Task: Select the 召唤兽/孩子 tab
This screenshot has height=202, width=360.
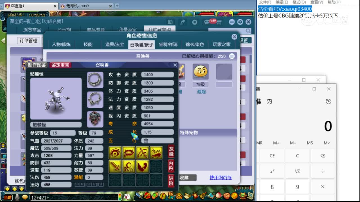Action: pyautogui.click(x=141, y=45)
